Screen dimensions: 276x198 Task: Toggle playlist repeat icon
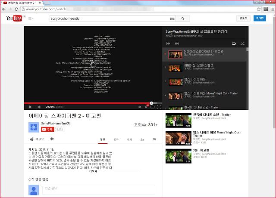(234, 43)
